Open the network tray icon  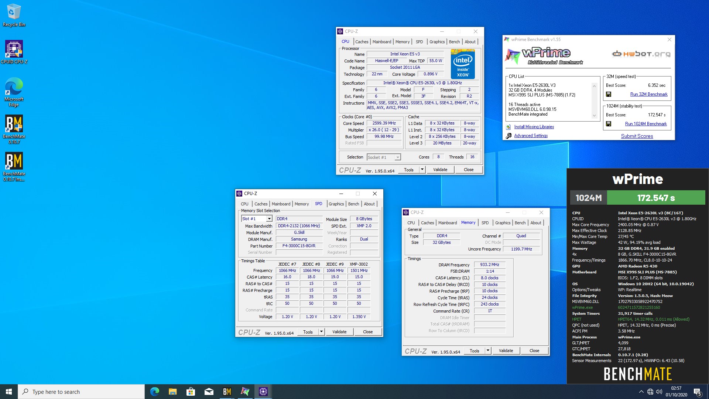click(650, 392)
